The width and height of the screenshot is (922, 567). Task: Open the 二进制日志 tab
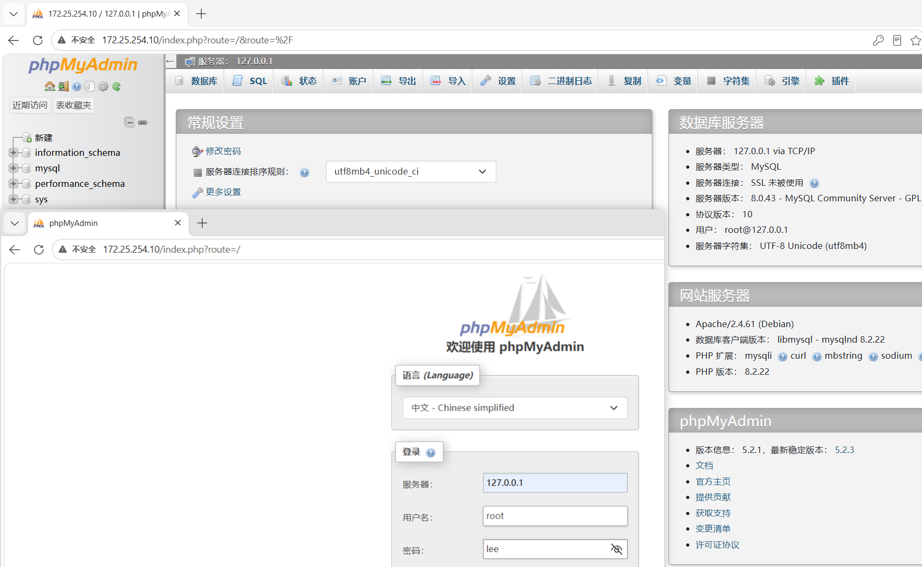[x=561, y=81]
